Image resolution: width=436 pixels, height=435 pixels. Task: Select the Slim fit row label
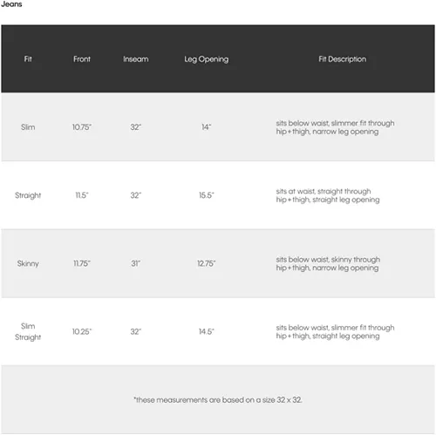(28, 127)
